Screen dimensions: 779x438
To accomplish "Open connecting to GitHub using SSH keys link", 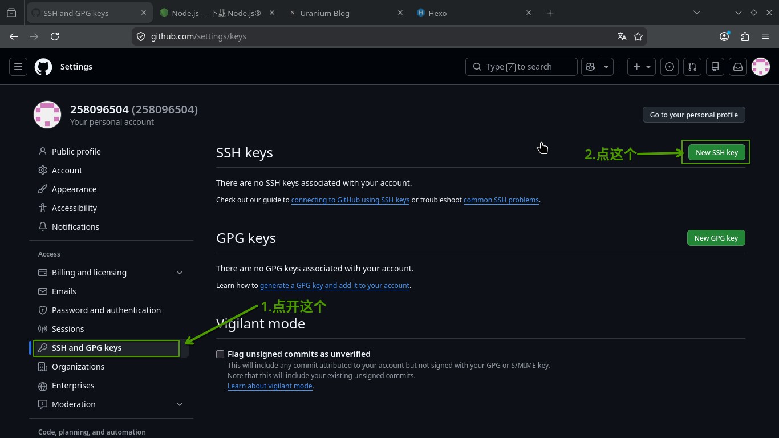I will [350, 200].
